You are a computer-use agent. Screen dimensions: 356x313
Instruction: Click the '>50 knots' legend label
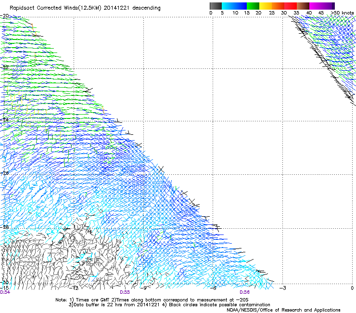click(x=342, y=13)
